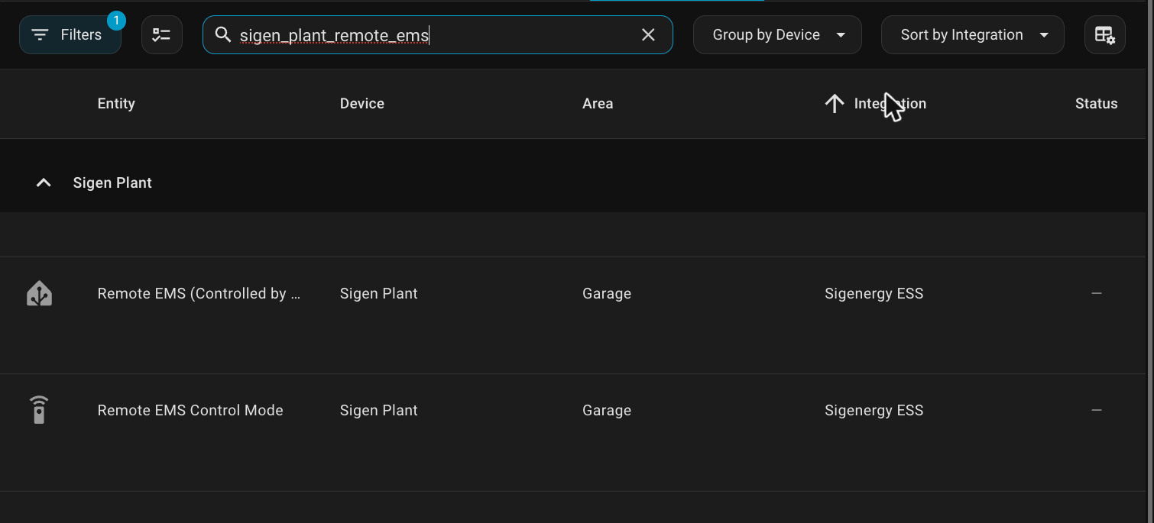This screenshot has height=523, width=1154.
Task: Select the Sigen Plant group header label
Action: pos(112,183)
